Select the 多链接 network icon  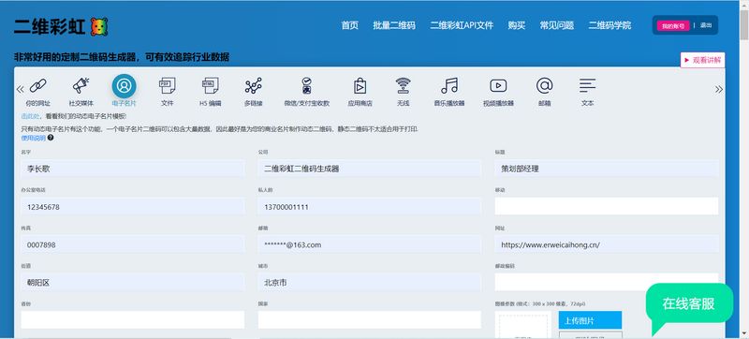pos(254,86)
